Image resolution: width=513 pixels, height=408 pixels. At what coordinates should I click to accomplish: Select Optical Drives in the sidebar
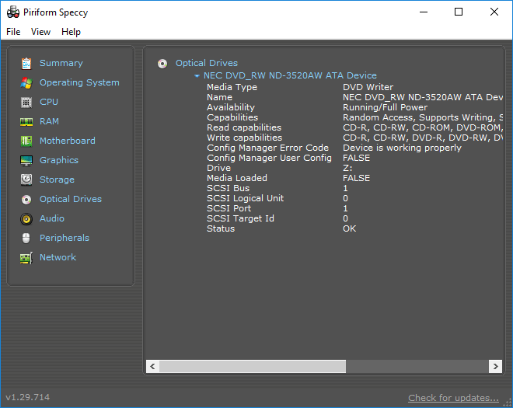tap(71, 199)
